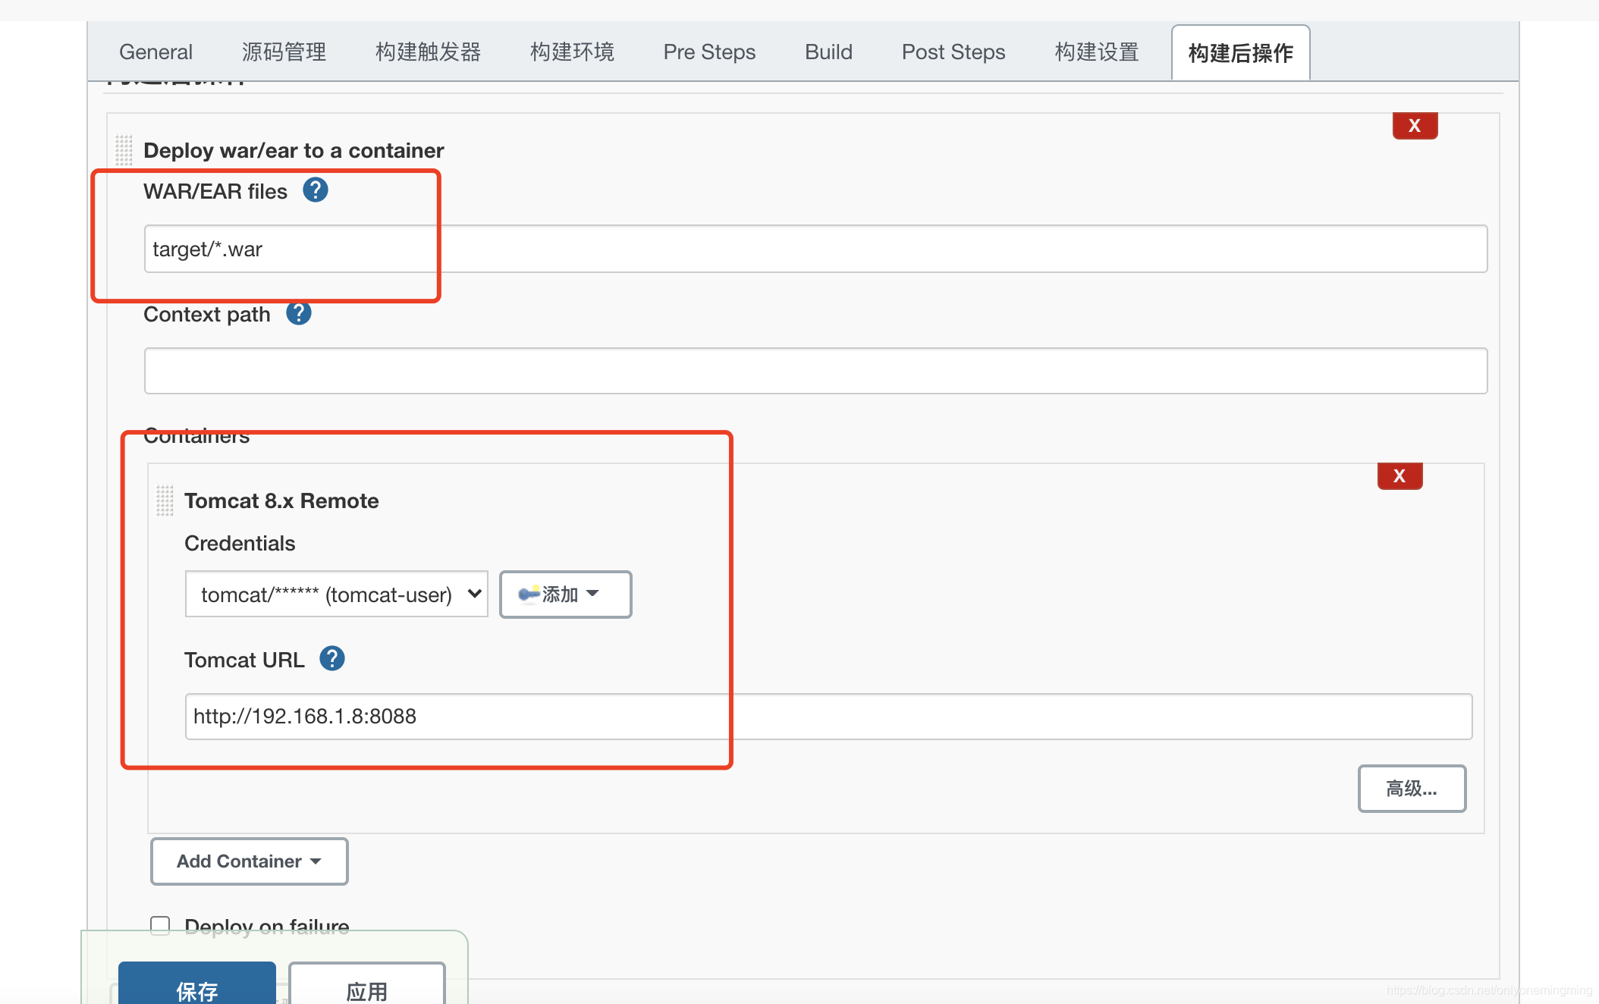Delete the Deploy war/ear post-build step
Screen dimensions: 1599x1004
point(1415,126)
